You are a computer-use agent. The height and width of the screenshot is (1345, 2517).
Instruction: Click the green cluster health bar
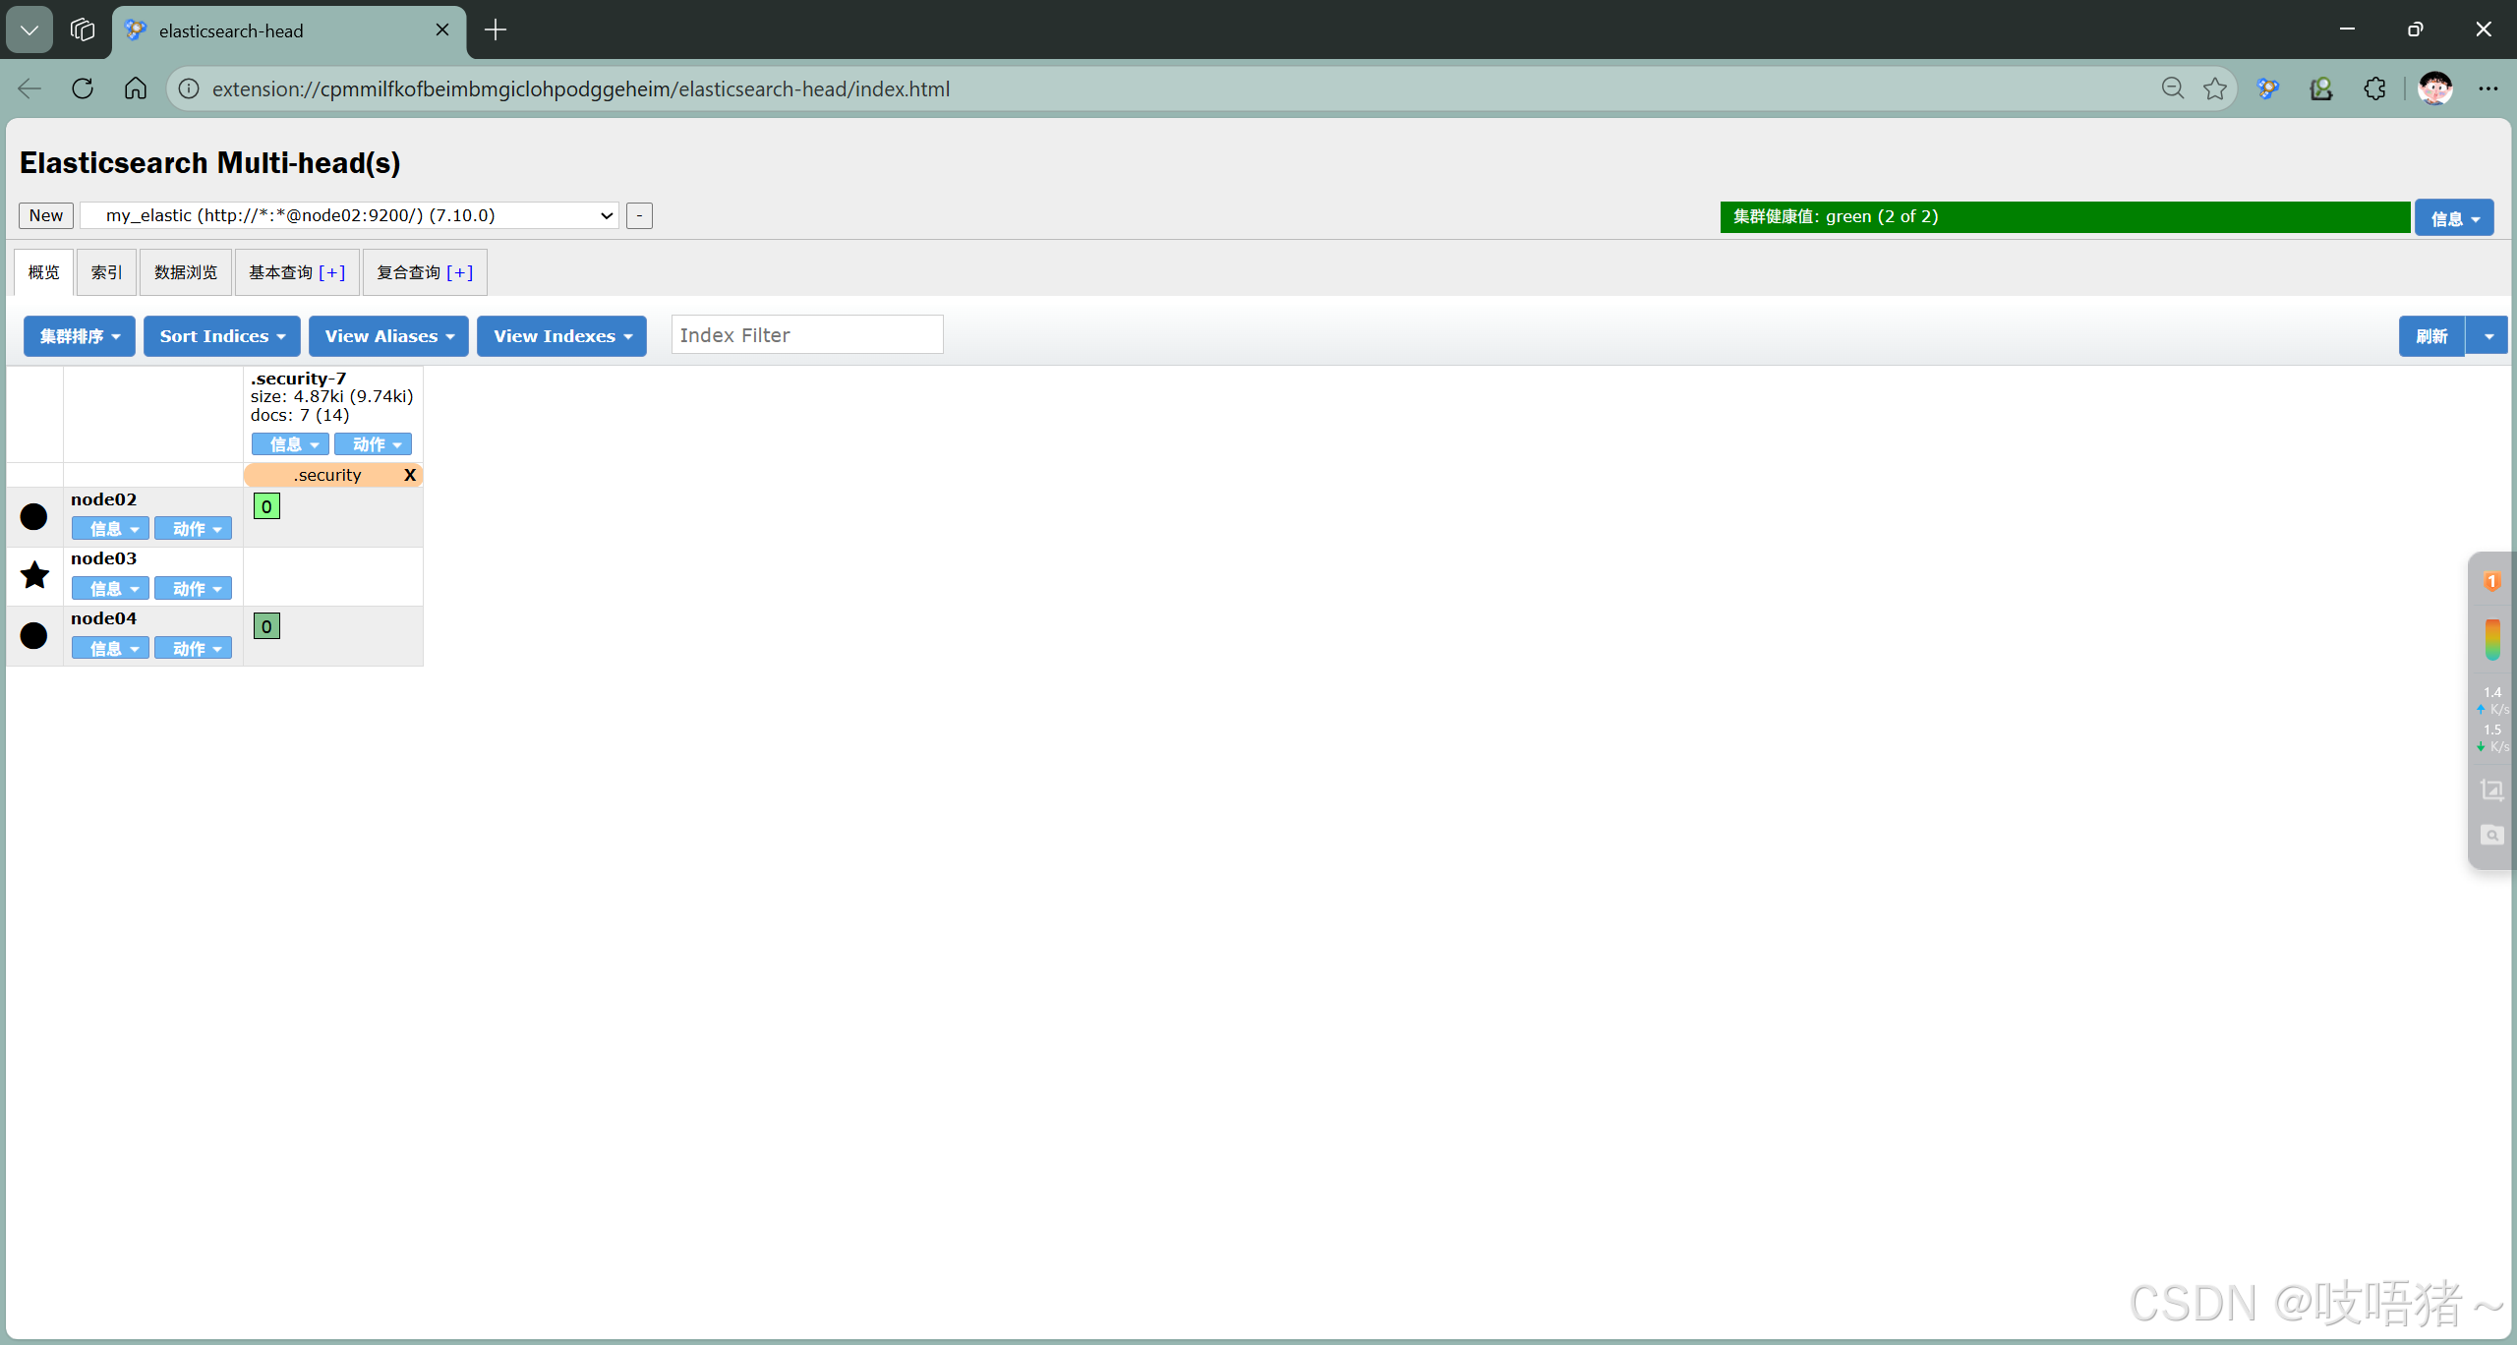pos(2065,216)
